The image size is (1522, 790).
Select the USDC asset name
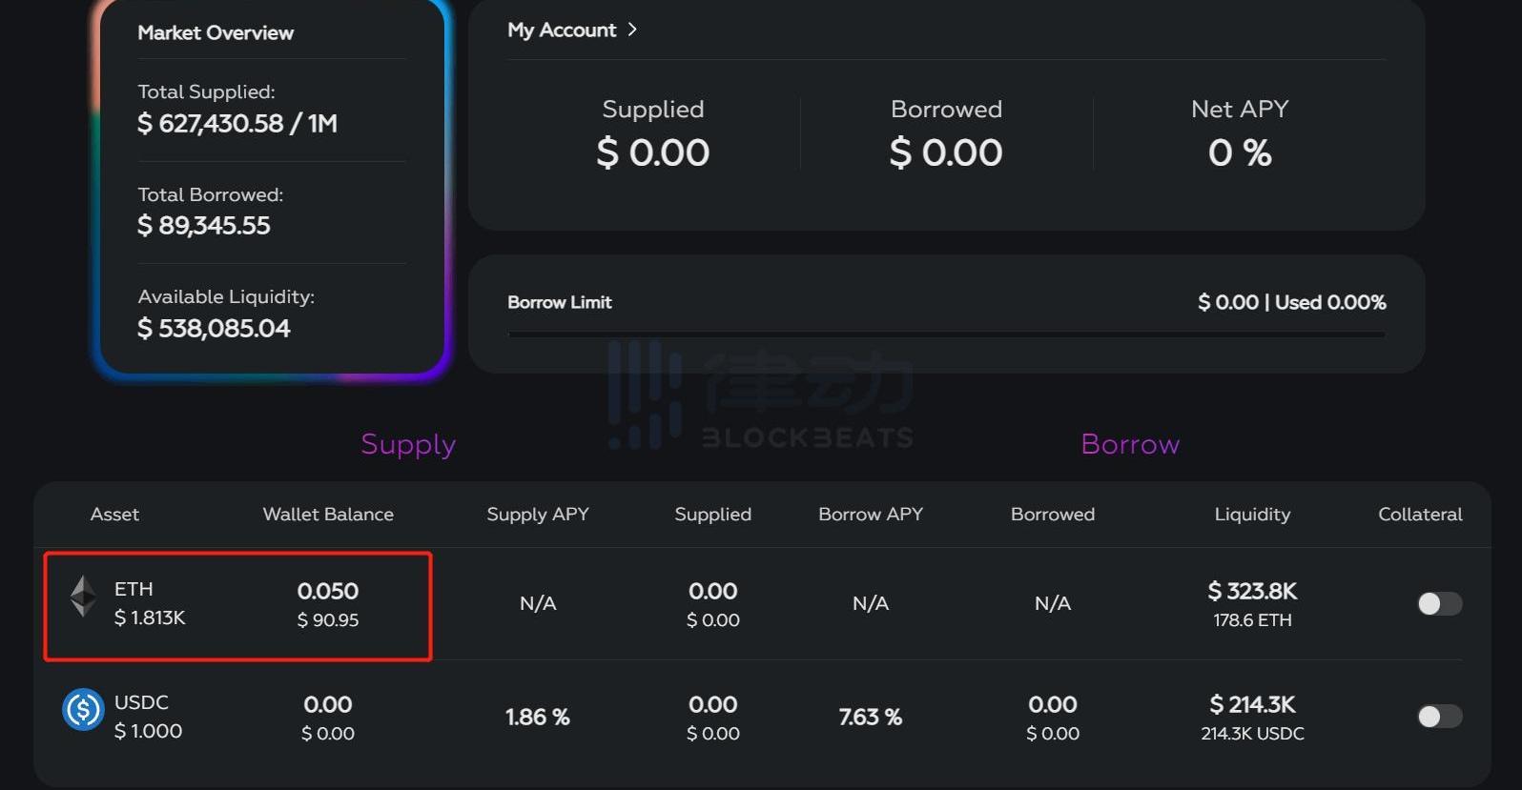coord(141,702)
